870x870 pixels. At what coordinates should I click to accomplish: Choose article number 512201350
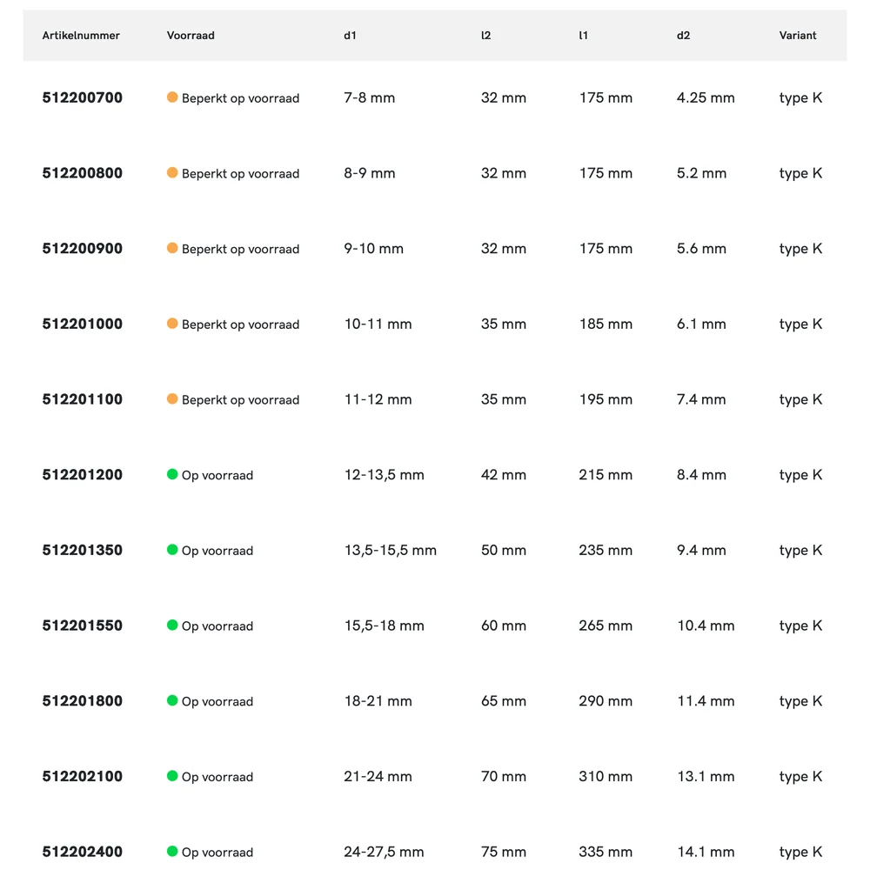pos(82,551)
